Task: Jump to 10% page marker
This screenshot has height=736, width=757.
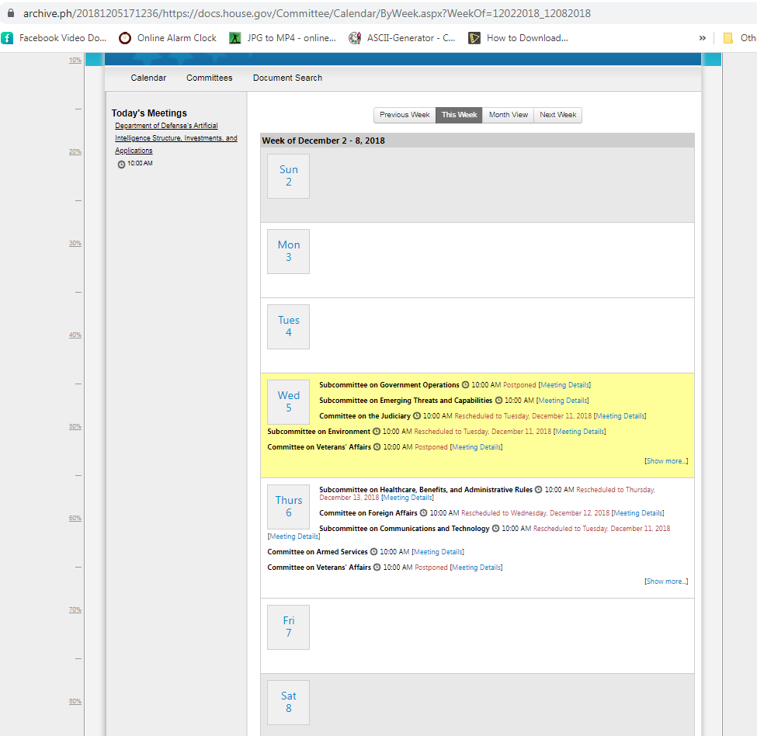Action: (75, 60)
